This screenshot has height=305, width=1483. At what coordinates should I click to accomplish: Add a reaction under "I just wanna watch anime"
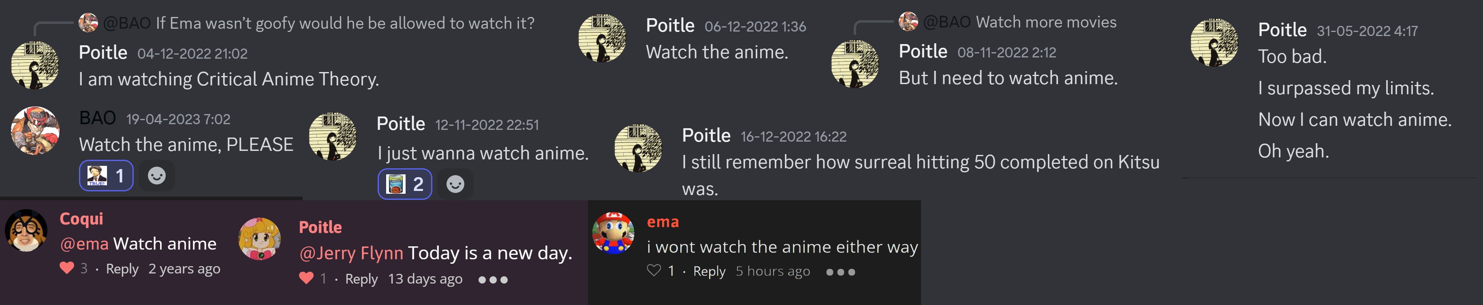pyautogui.click(x=455, y=184)
